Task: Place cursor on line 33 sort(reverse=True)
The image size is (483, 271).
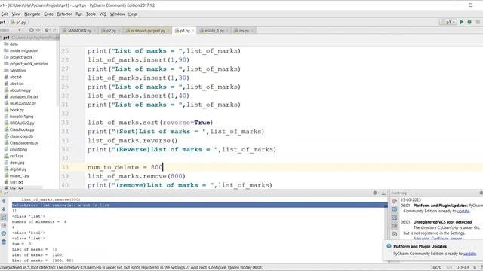Action: 150,123
